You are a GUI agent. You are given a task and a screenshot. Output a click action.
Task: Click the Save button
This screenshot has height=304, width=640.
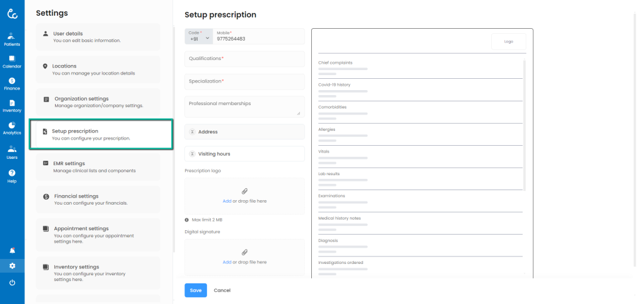196,290
